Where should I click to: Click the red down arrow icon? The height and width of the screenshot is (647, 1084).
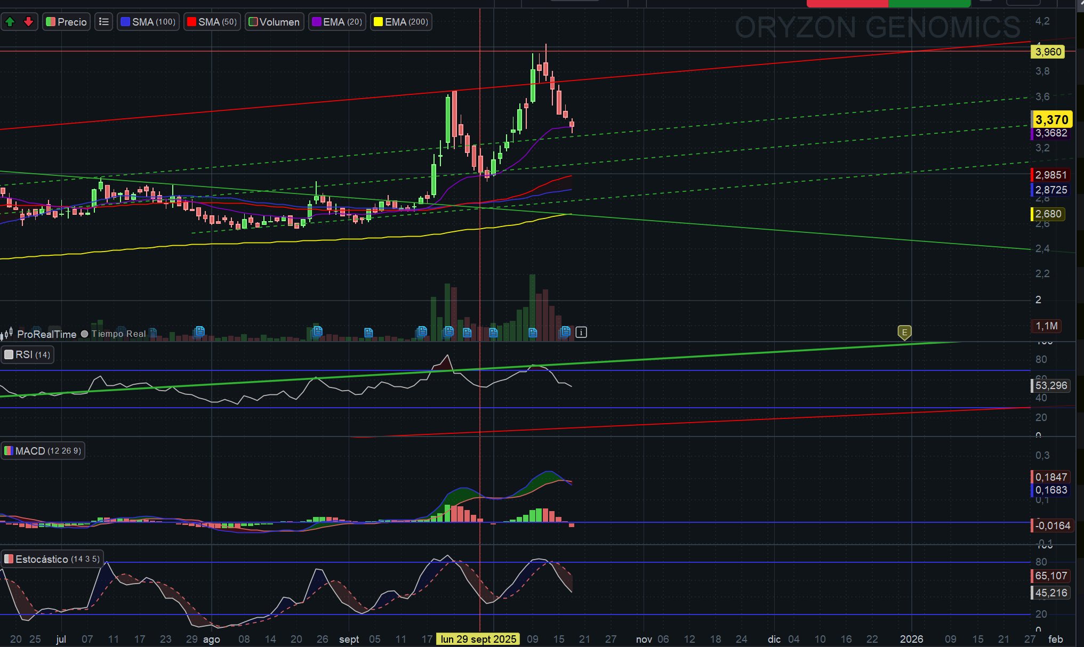coord(29,22)
